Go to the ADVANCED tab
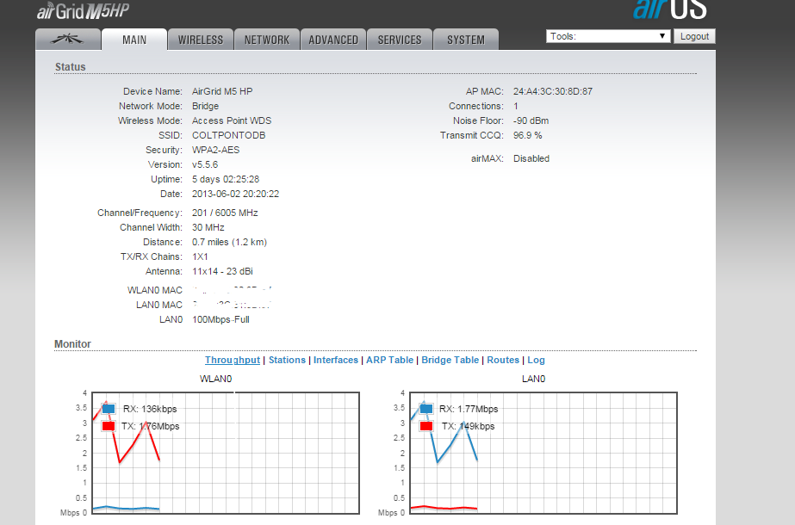 [x=333, y=40]
